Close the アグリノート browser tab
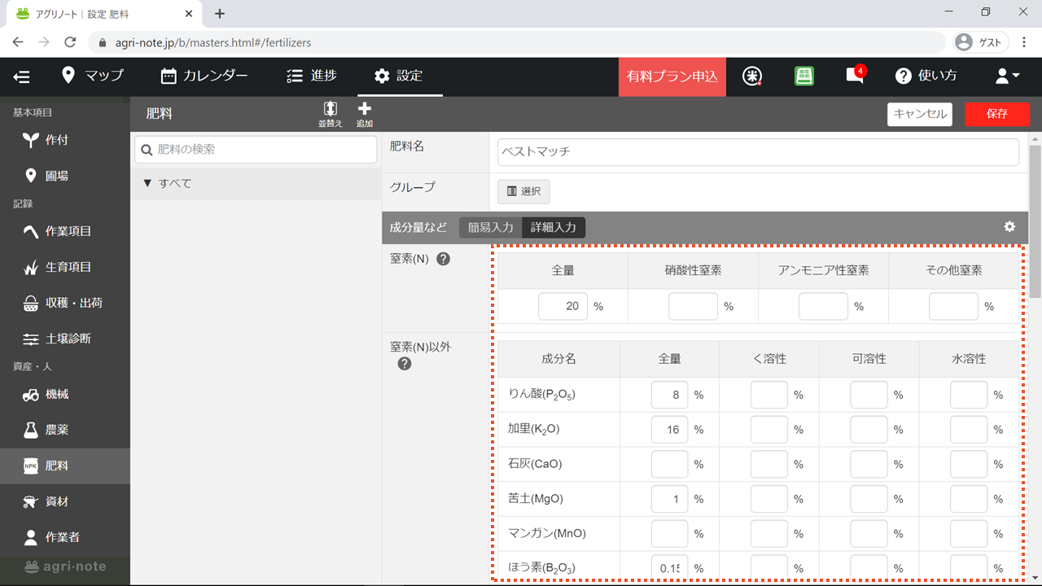 pos(190,14)
